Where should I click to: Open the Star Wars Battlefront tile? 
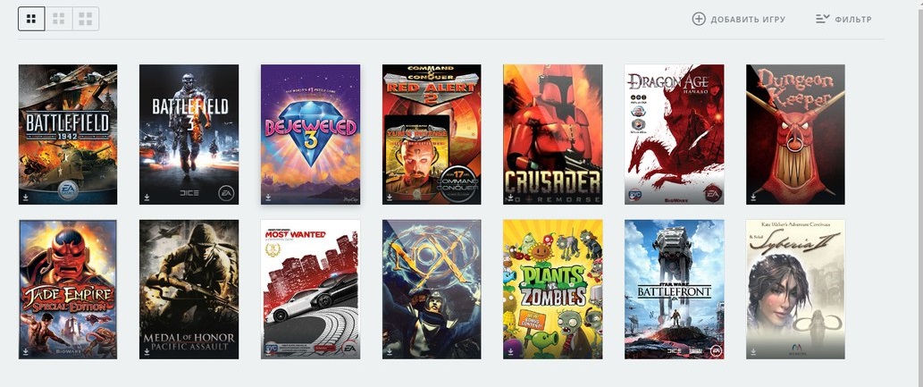point(674,290)
